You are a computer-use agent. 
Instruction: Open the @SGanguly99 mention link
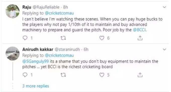(35, 61)
